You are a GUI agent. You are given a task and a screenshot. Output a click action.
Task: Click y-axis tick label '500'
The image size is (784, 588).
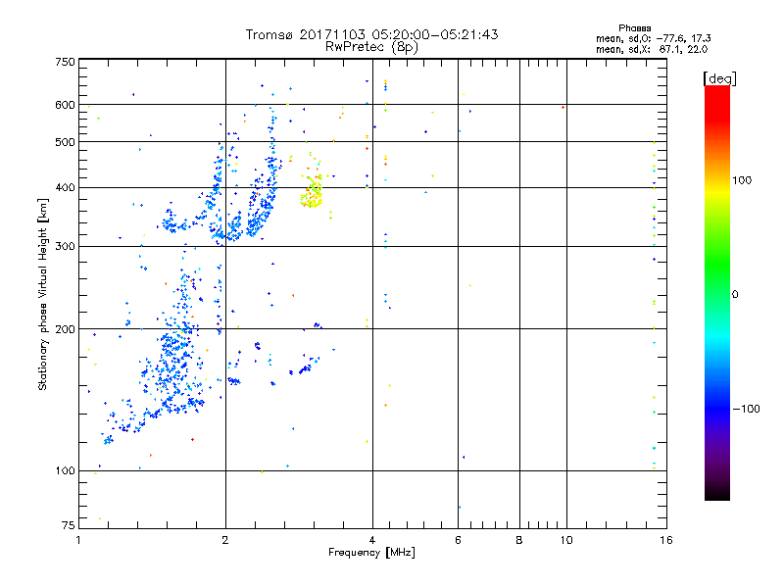tap(65, 142)
